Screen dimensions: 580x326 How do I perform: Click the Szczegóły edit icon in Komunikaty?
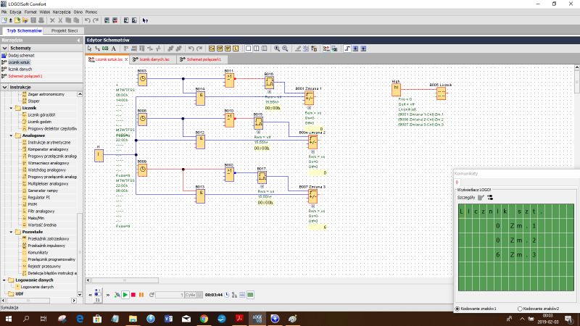click(481, 197)
